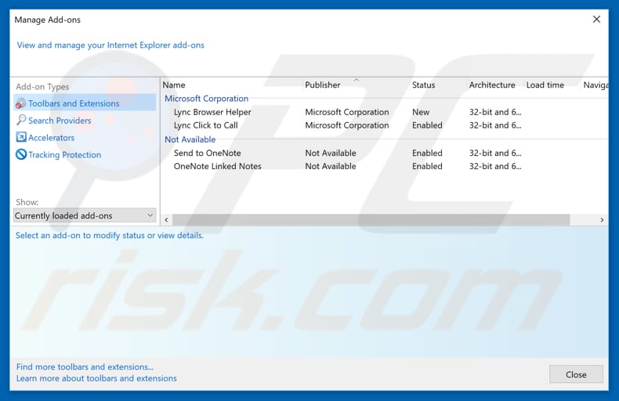This screenshot has height=401, width=619.
Task: Click the Accelerators arrow icon
Action: 21,137
